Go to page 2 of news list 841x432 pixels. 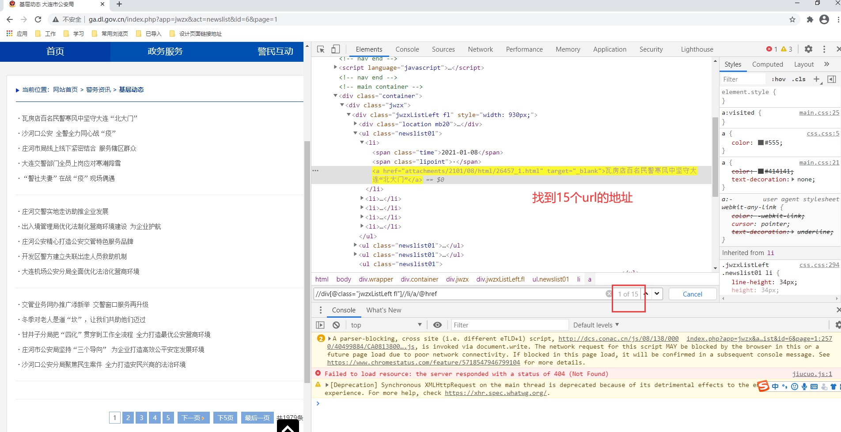[x=128, y=417]
